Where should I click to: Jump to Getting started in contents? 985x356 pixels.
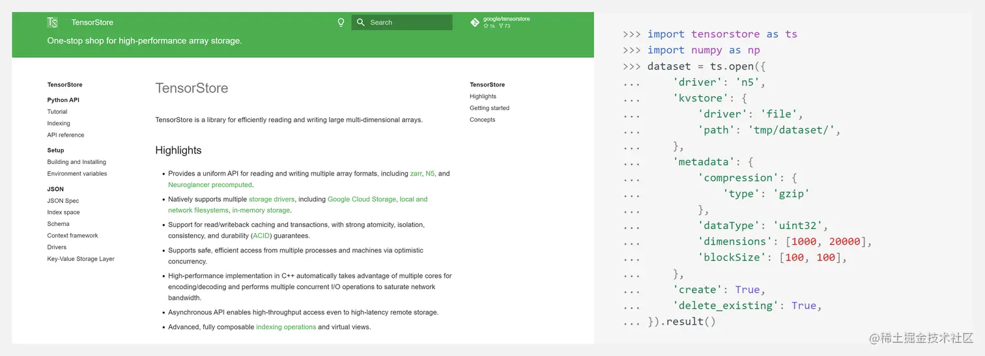(490, 108)
